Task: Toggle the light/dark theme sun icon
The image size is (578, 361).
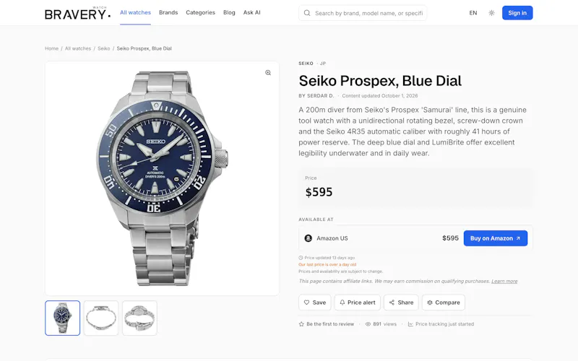Action: tap(491, 13)
